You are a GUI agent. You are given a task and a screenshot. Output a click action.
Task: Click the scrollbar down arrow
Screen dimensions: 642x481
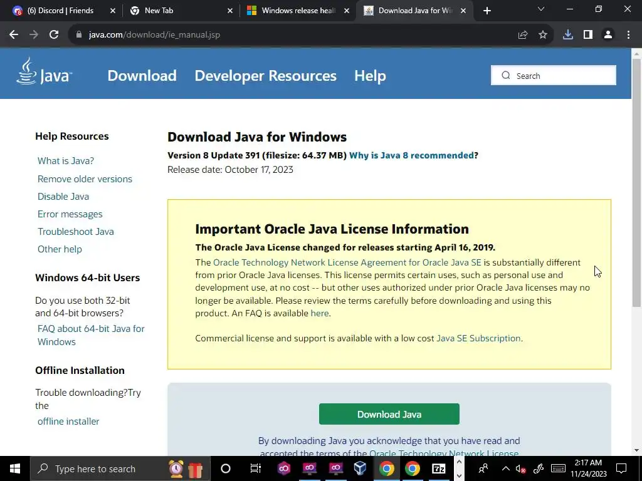tap(636, 450)
